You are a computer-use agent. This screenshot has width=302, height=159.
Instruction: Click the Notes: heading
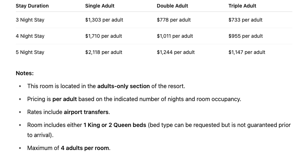[x=24, y=73]
